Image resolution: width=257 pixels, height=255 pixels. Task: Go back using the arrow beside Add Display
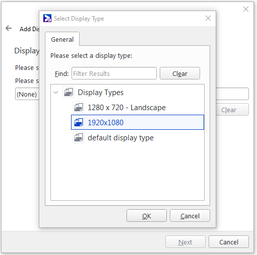click(9, 28)
